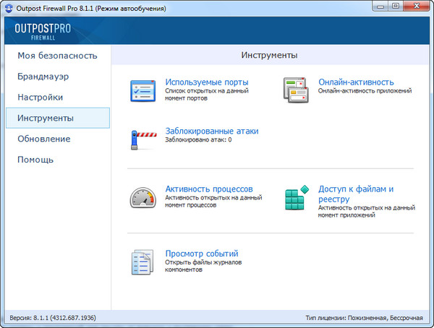
Task: Click the Онлайн-активность icon
Action: (x=296, y=90)
